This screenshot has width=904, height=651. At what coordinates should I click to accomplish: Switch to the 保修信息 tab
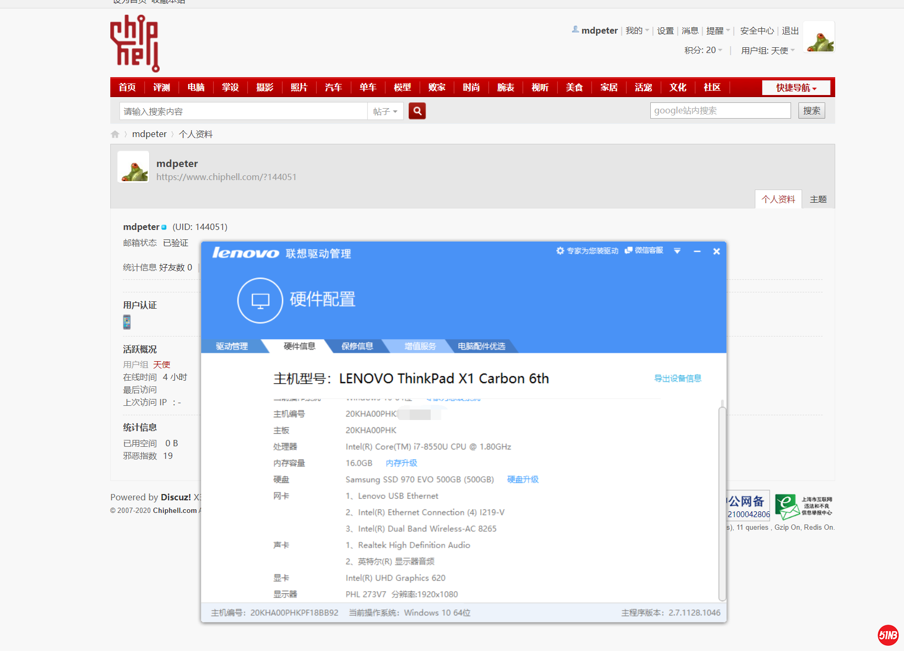[357, 346]
